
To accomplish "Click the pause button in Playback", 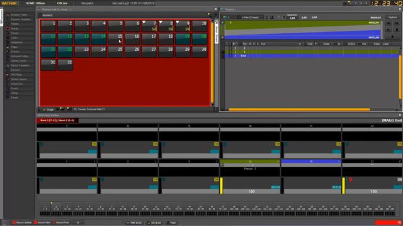I will pos(397,30).
